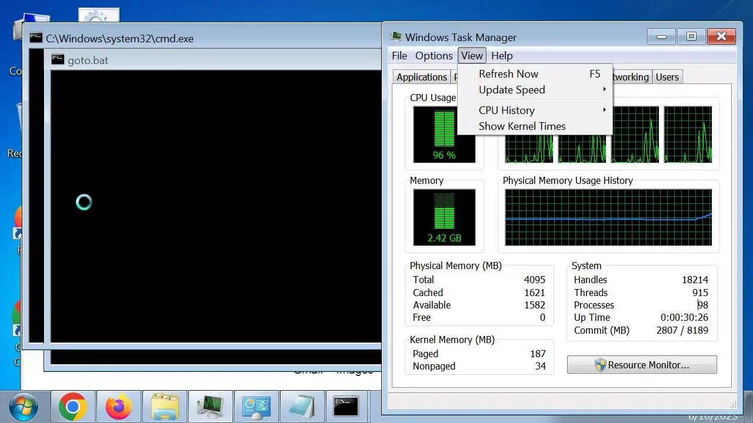The height and width of the screenshot is (423, 753).
Task: Click the Available memory value 1582
Action: tap(535, 305)
